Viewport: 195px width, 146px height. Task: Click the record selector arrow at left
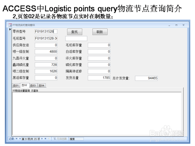(x=10, y=30)
